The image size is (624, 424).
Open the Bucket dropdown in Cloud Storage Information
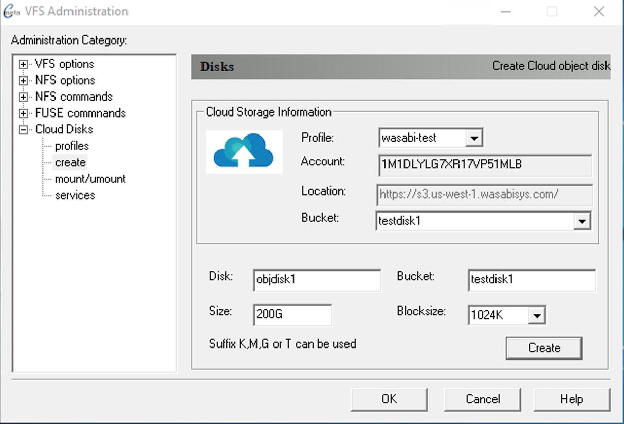point(581,222)
